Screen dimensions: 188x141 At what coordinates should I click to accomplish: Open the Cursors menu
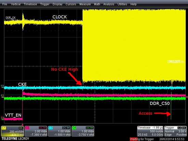pos(71,4)
